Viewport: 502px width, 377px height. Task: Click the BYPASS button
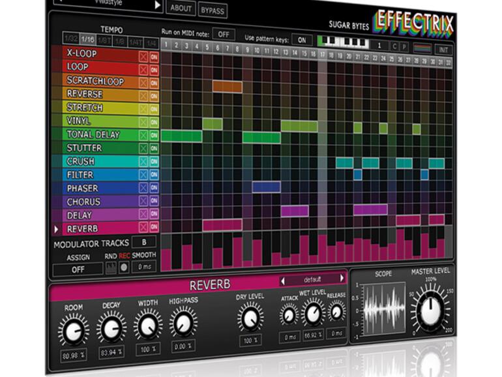(x=213, y=10)
